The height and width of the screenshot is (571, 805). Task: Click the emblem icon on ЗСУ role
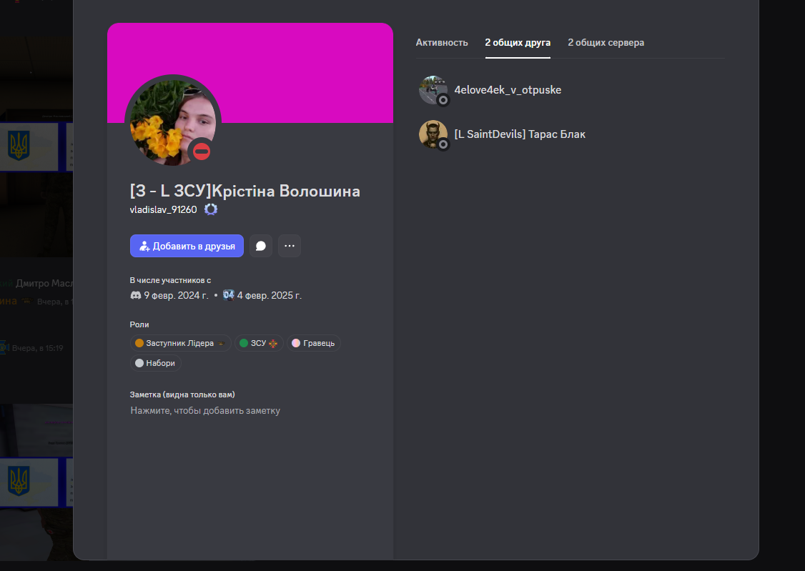click(273, 343)
